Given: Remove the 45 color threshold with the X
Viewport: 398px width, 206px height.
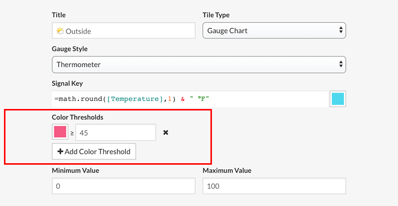Looking at the screenshot, I should [166, 133].
